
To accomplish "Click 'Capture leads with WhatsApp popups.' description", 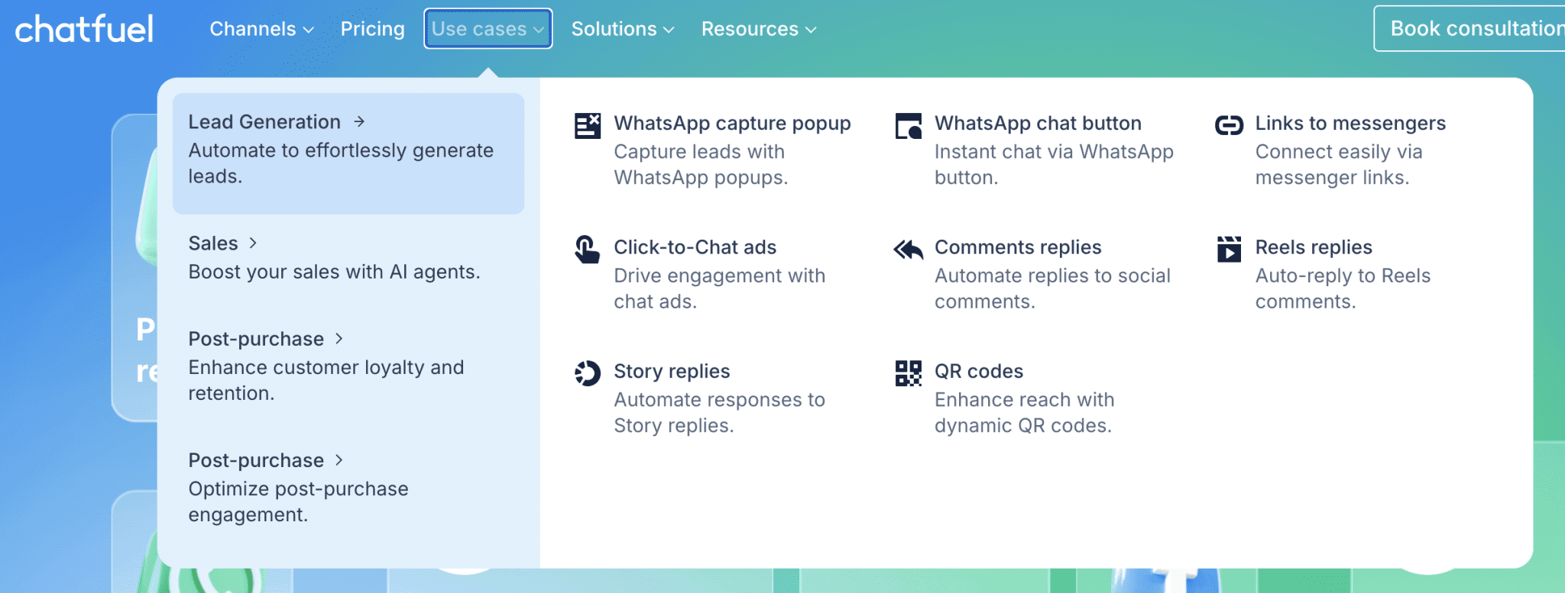I will point(701,164).
